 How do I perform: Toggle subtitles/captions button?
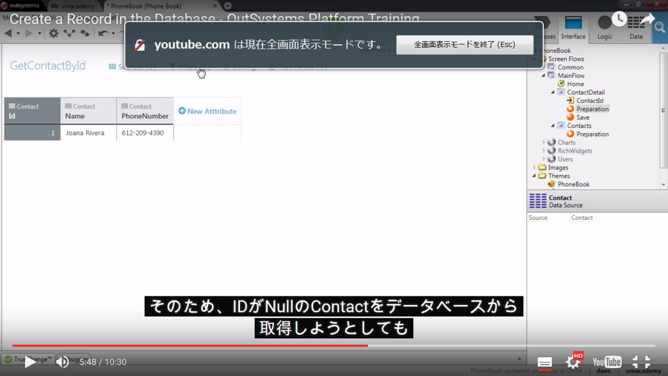pyautogui.click(x=545, y=362)
